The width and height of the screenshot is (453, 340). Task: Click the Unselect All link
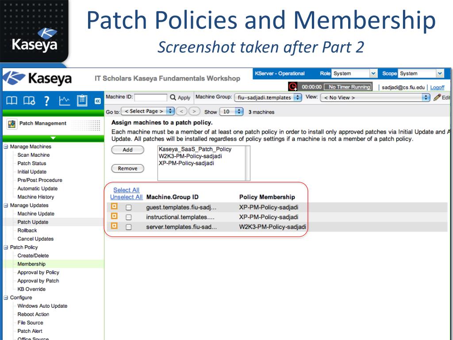pos(126,197)
